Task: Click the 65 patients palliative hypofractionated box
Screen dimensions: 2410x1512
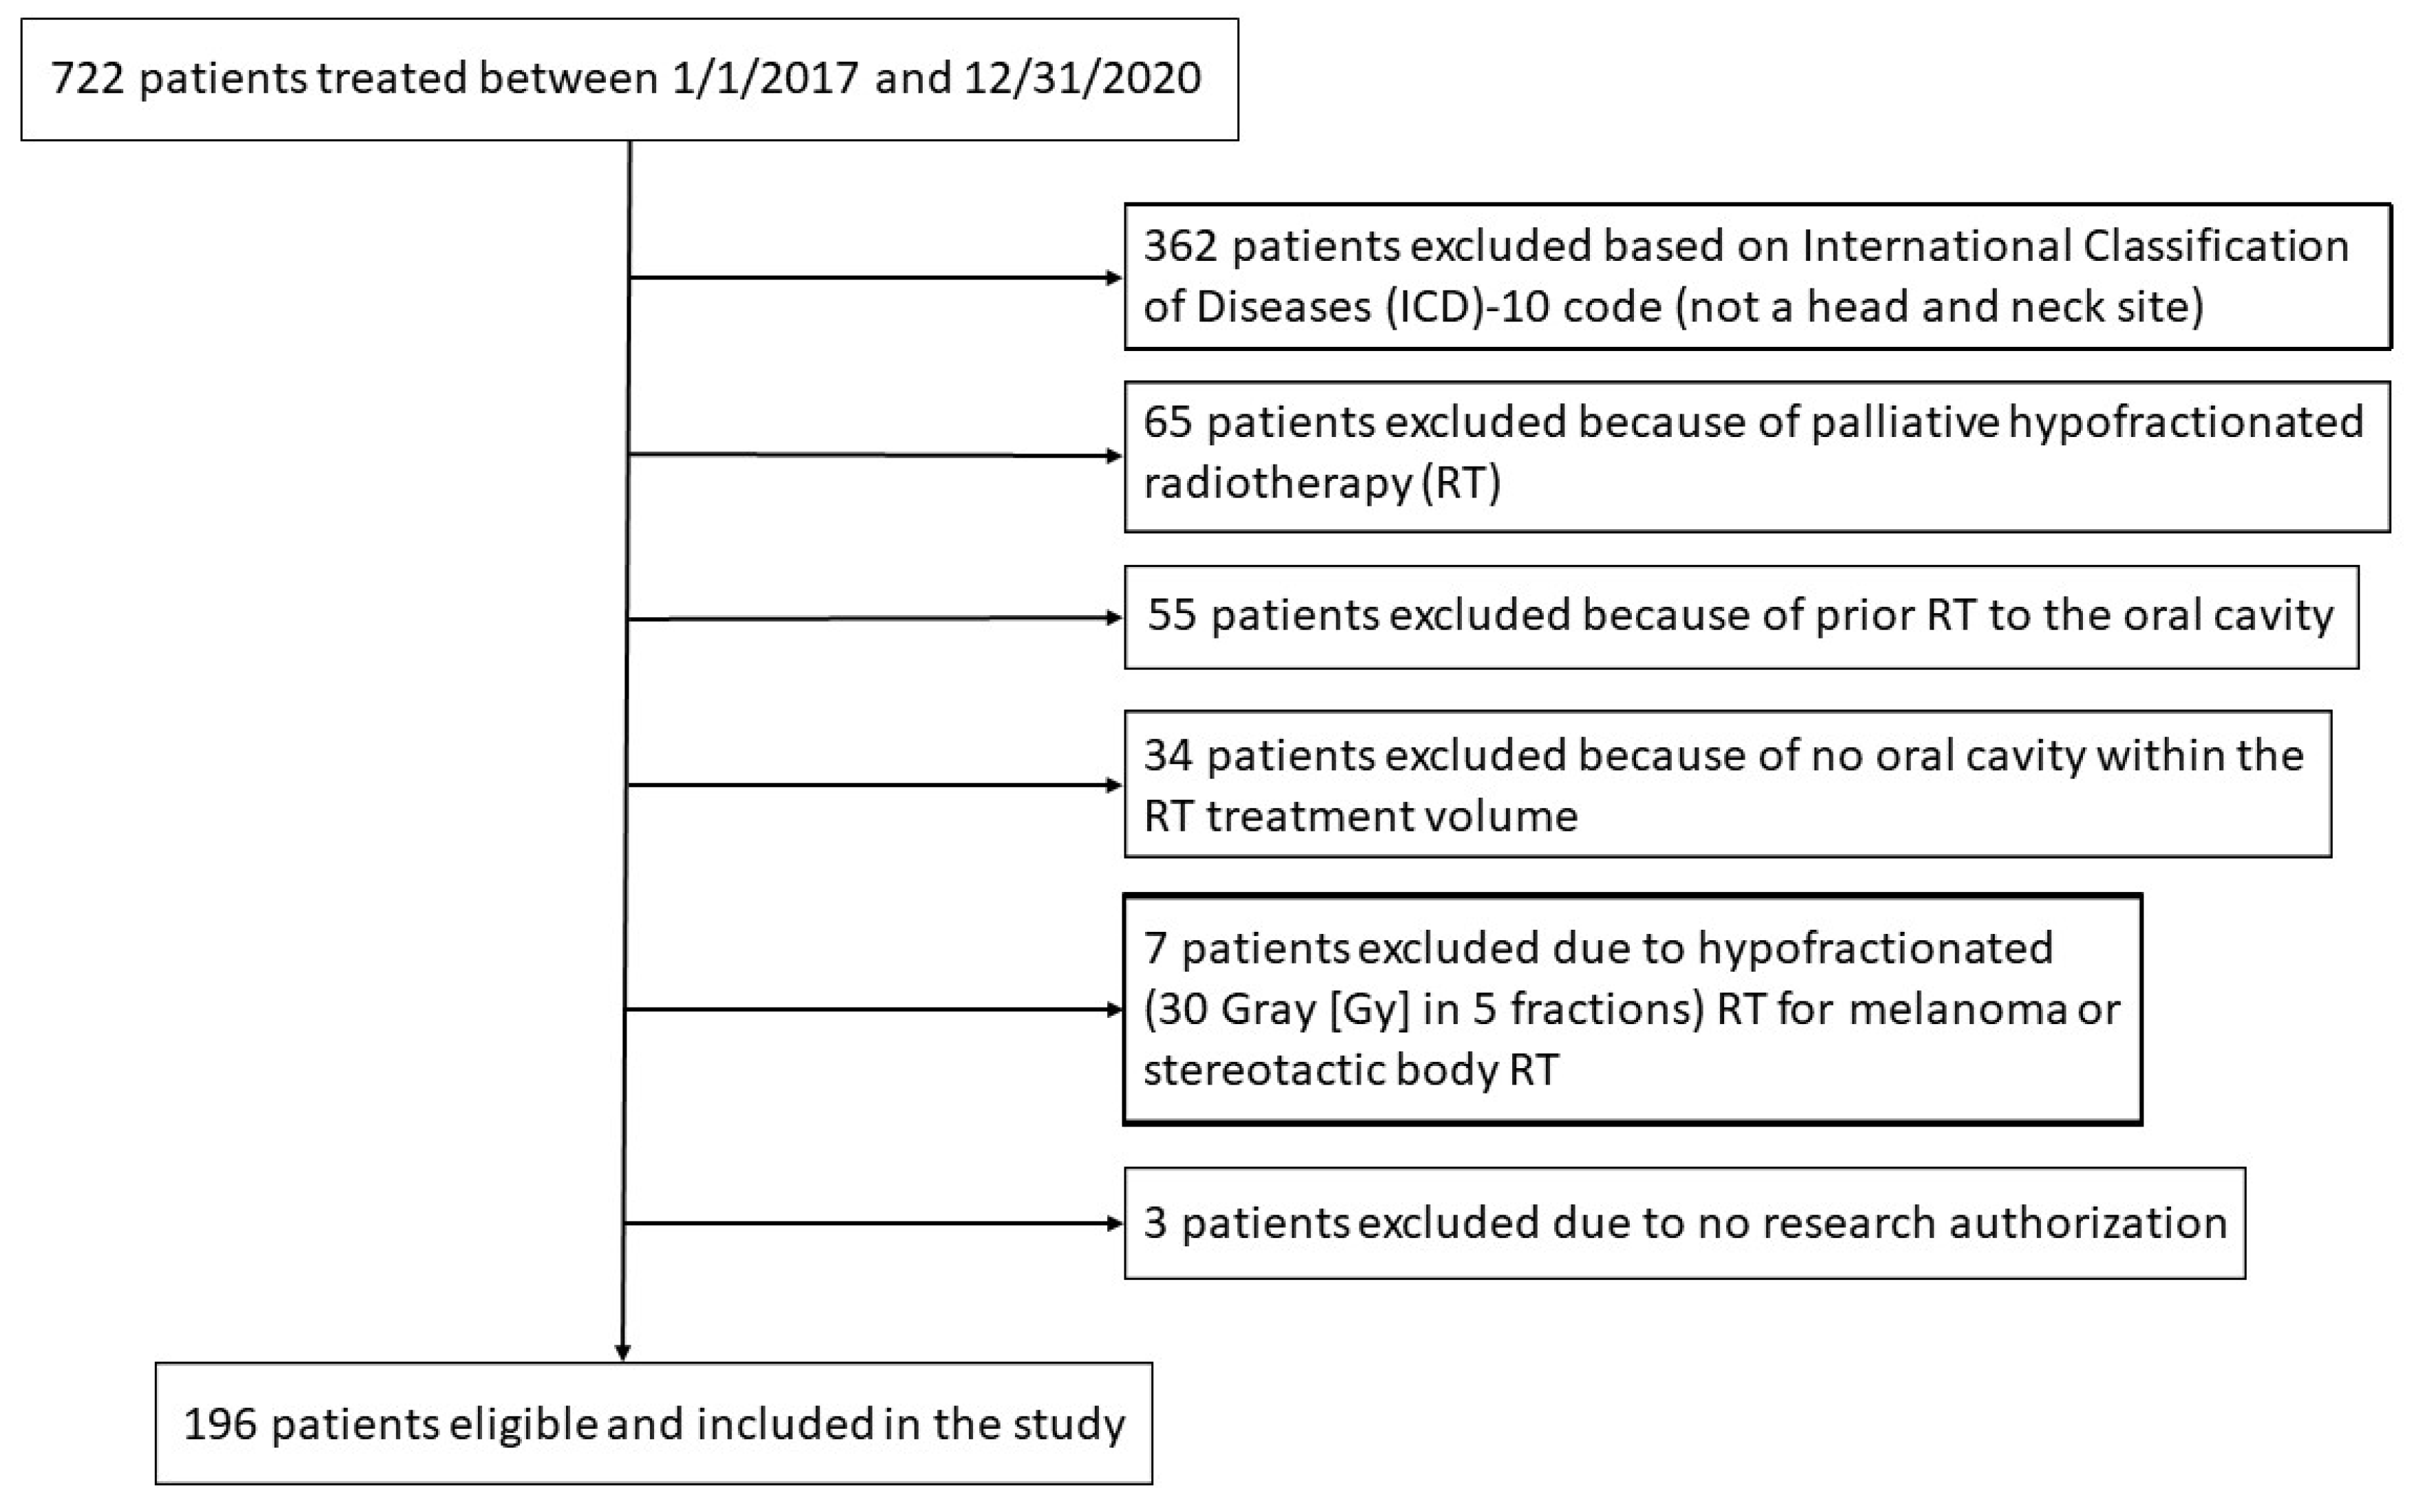Action: [1757, 455]
